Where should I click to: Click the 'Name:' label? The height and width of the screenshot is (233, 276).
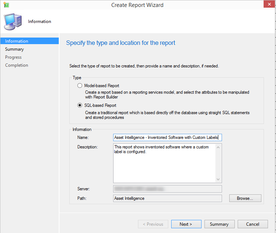tap(83, 137)
